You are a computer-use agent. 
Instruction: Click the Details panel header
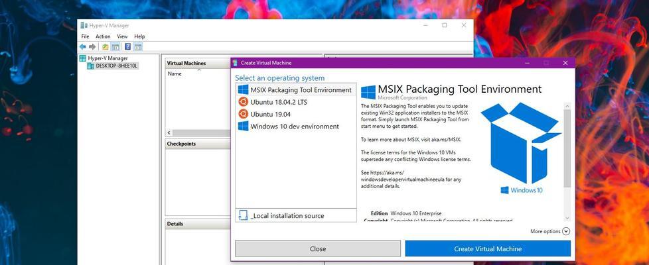[198, 224]
